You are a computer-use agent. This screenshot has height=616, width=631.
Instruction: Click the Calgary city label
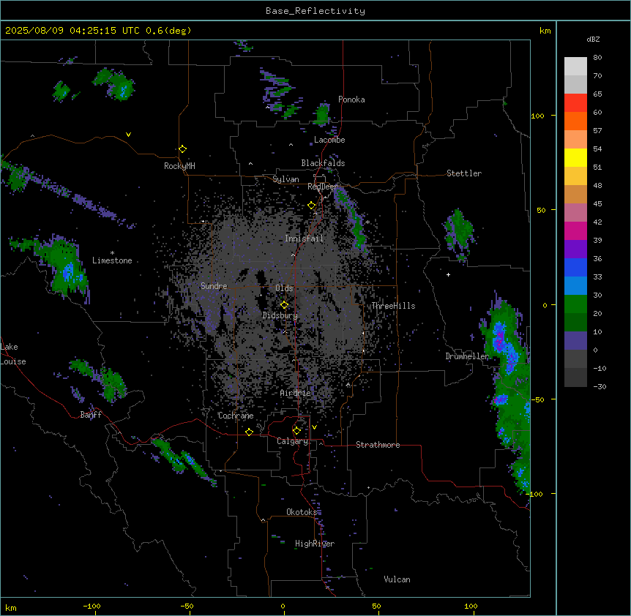click(292, 441)
